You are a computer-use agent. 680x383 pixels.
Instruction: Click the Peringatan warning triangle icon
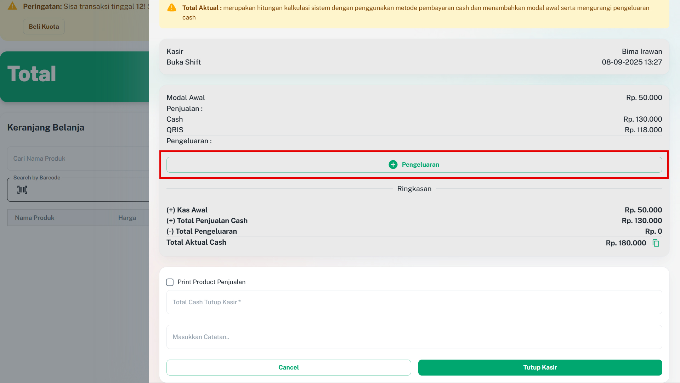[x=12, y=6]
